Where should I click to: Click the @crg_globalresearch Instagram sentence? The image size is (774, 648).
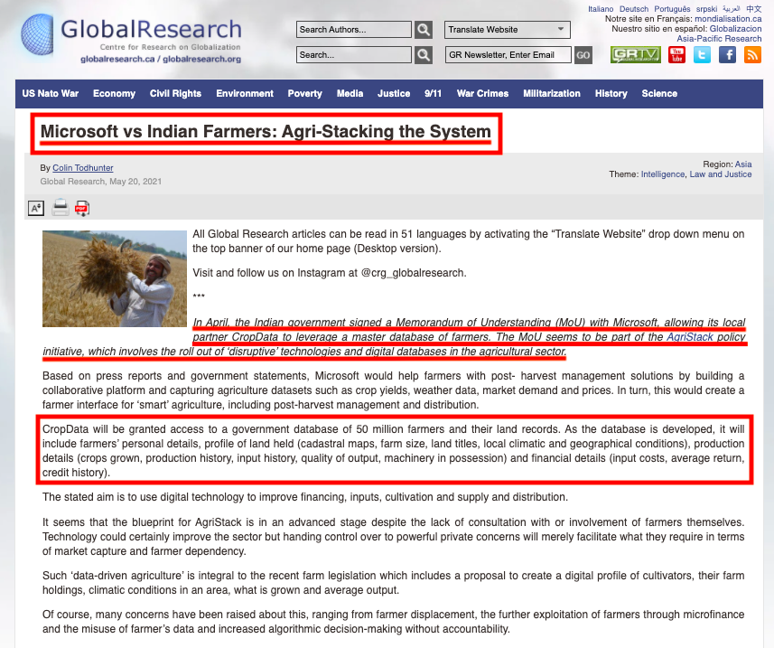coord(330,273)
